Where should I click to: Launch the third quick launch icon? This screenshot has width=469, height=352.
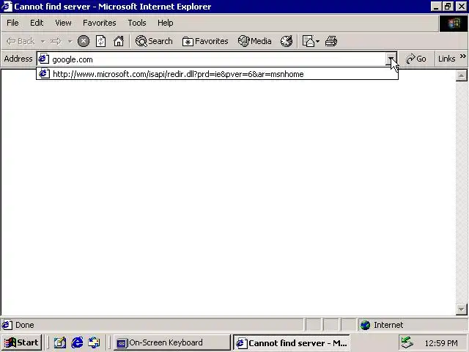point(94,342)
